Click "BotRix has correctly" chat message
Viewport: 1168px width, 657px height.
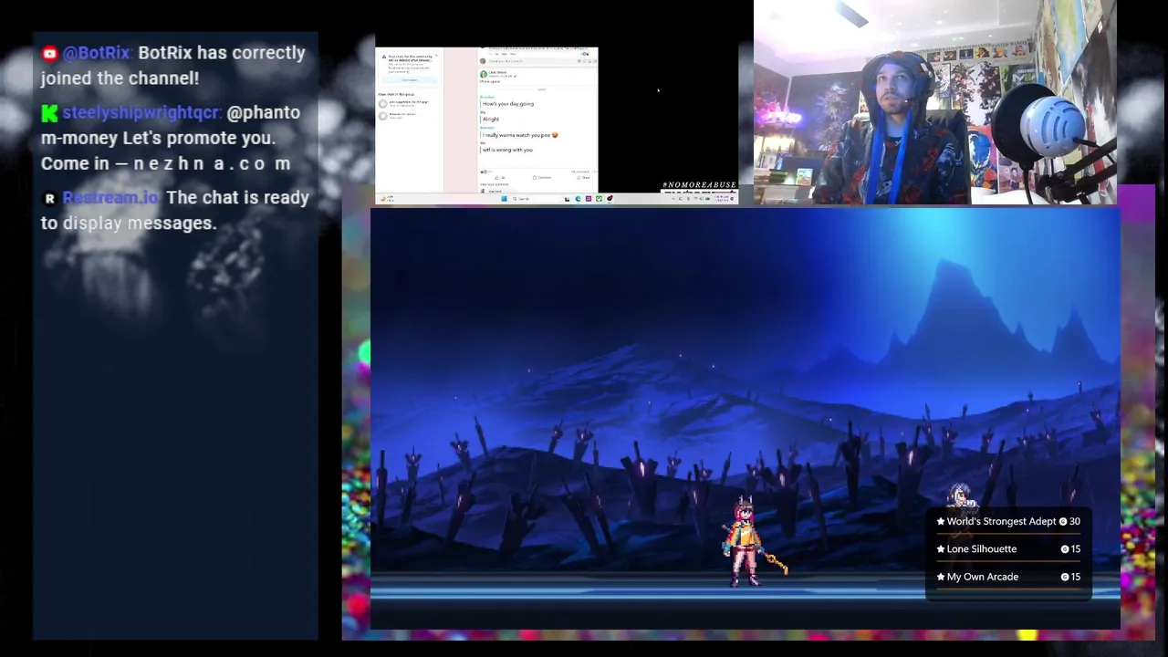[222, 53]
